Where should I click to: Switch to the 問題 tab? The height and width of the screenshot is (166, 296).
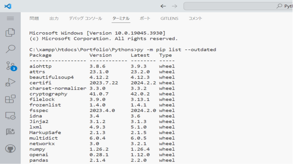coord(34,18)
